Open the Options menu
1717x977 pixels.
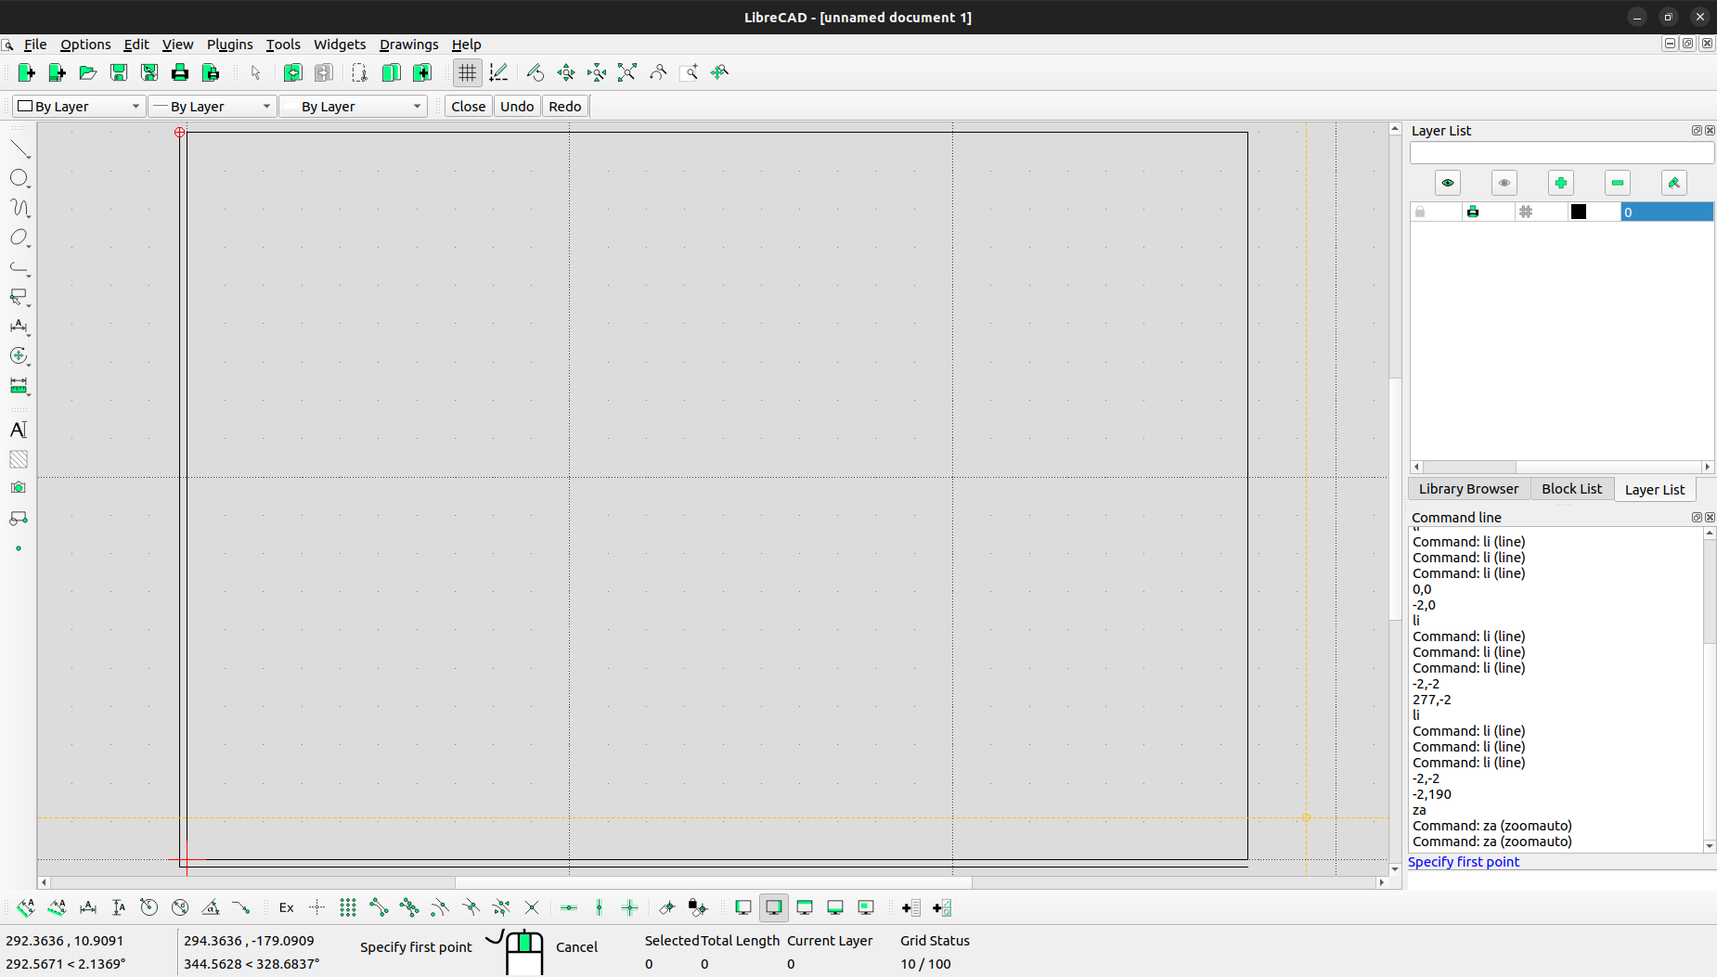coord(85,45)
